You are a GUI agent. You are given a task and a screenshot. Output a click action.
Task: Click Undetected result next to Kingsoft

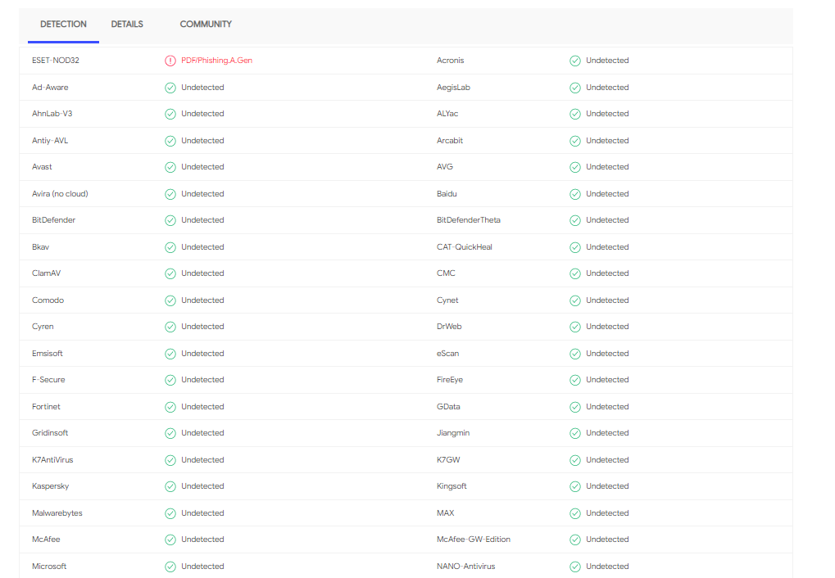[x=607, y=486]
